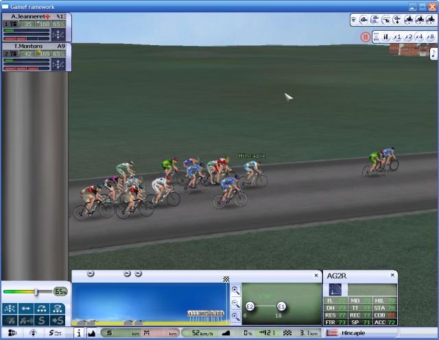
Task: Toggle the music note sound button
Action: tap(433, 53)
